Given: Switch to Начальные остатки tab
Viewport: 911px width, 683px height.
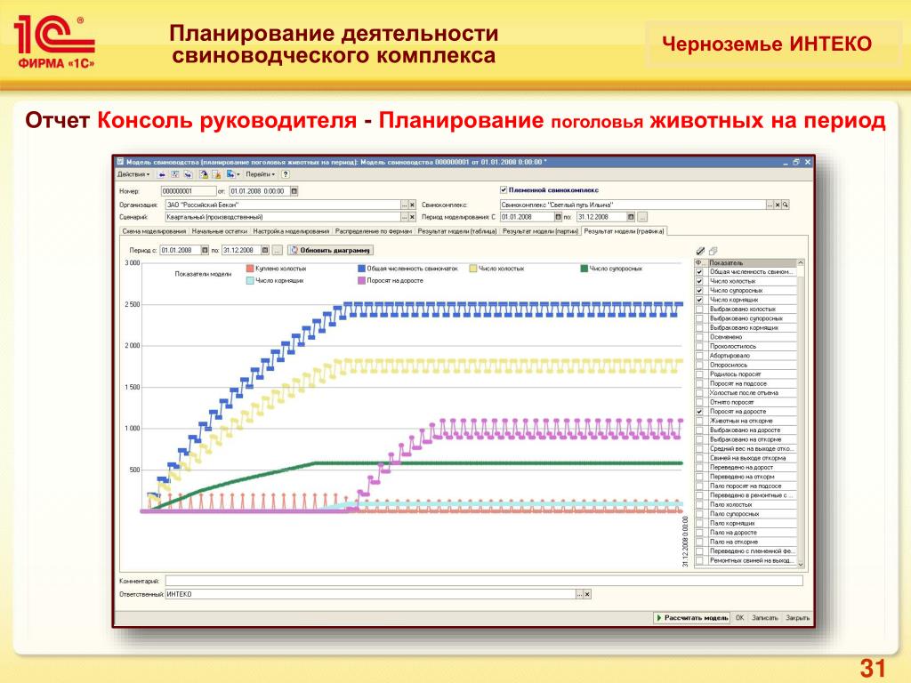Looking at the screenshot, I should 220,231.
